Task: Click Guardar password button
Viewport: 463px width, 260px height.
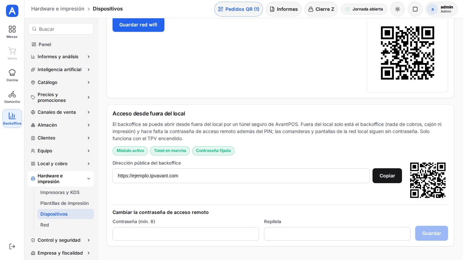Action: coord(431,233)
